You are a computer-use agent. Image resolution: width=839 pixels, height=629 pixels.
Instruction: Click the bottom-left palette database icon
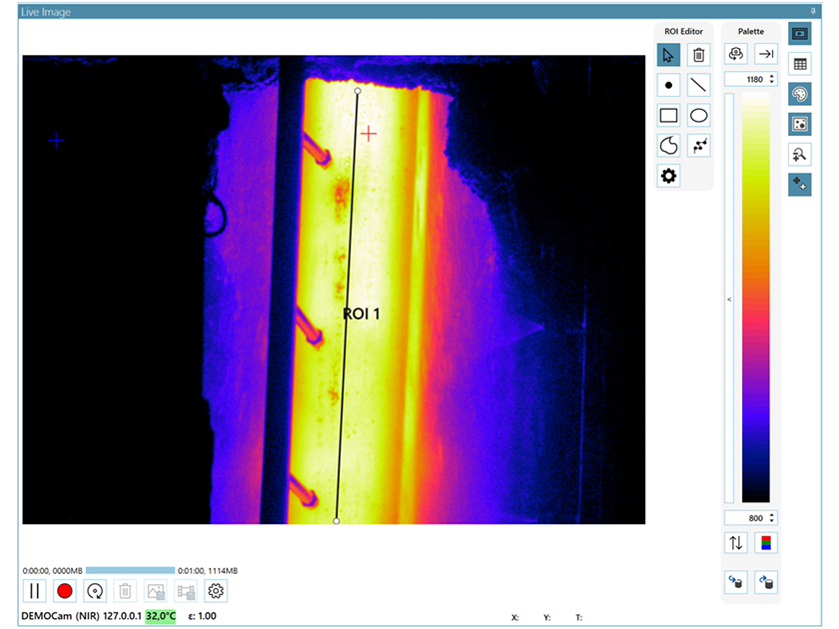(x=736, y=582)
